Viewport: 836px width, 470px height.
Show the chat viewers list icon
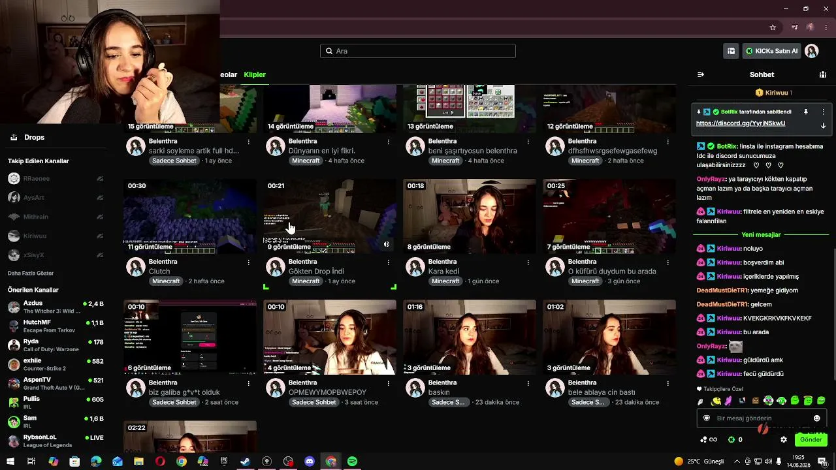tap(823, 74)
